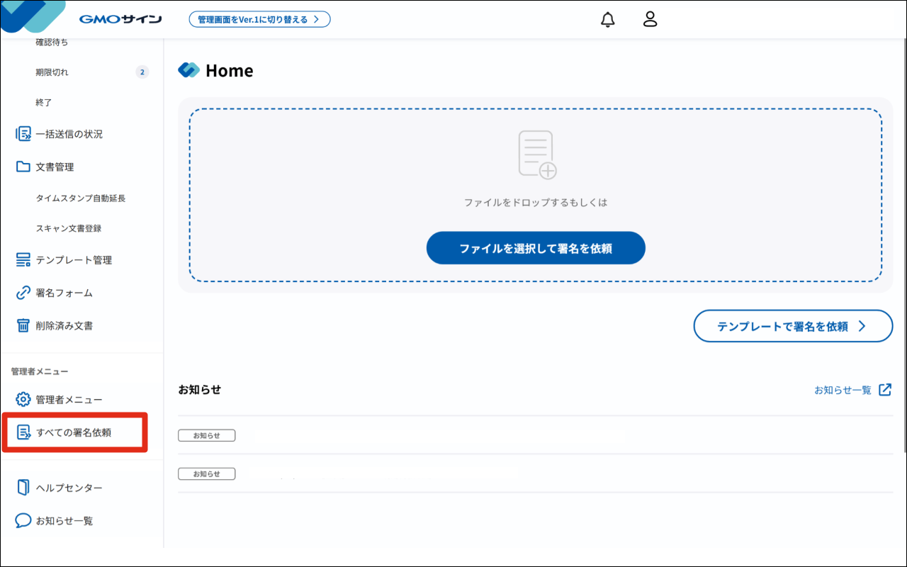Screen dimensions: 907x567
Task: Click the 管理者メニュー gear icon
Action: pyautogui.click(x=23, y=400)
